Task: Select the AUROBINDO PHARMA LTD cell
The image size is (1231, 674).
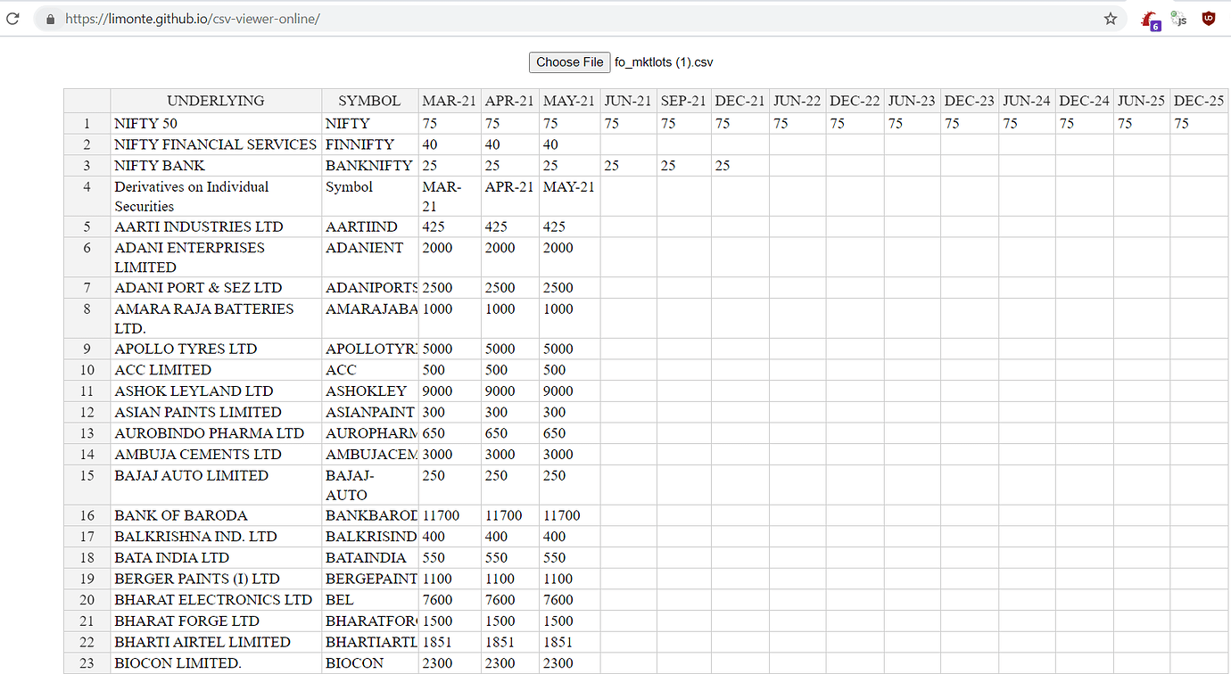Action: pyautogui.click(x=216, y=433)
